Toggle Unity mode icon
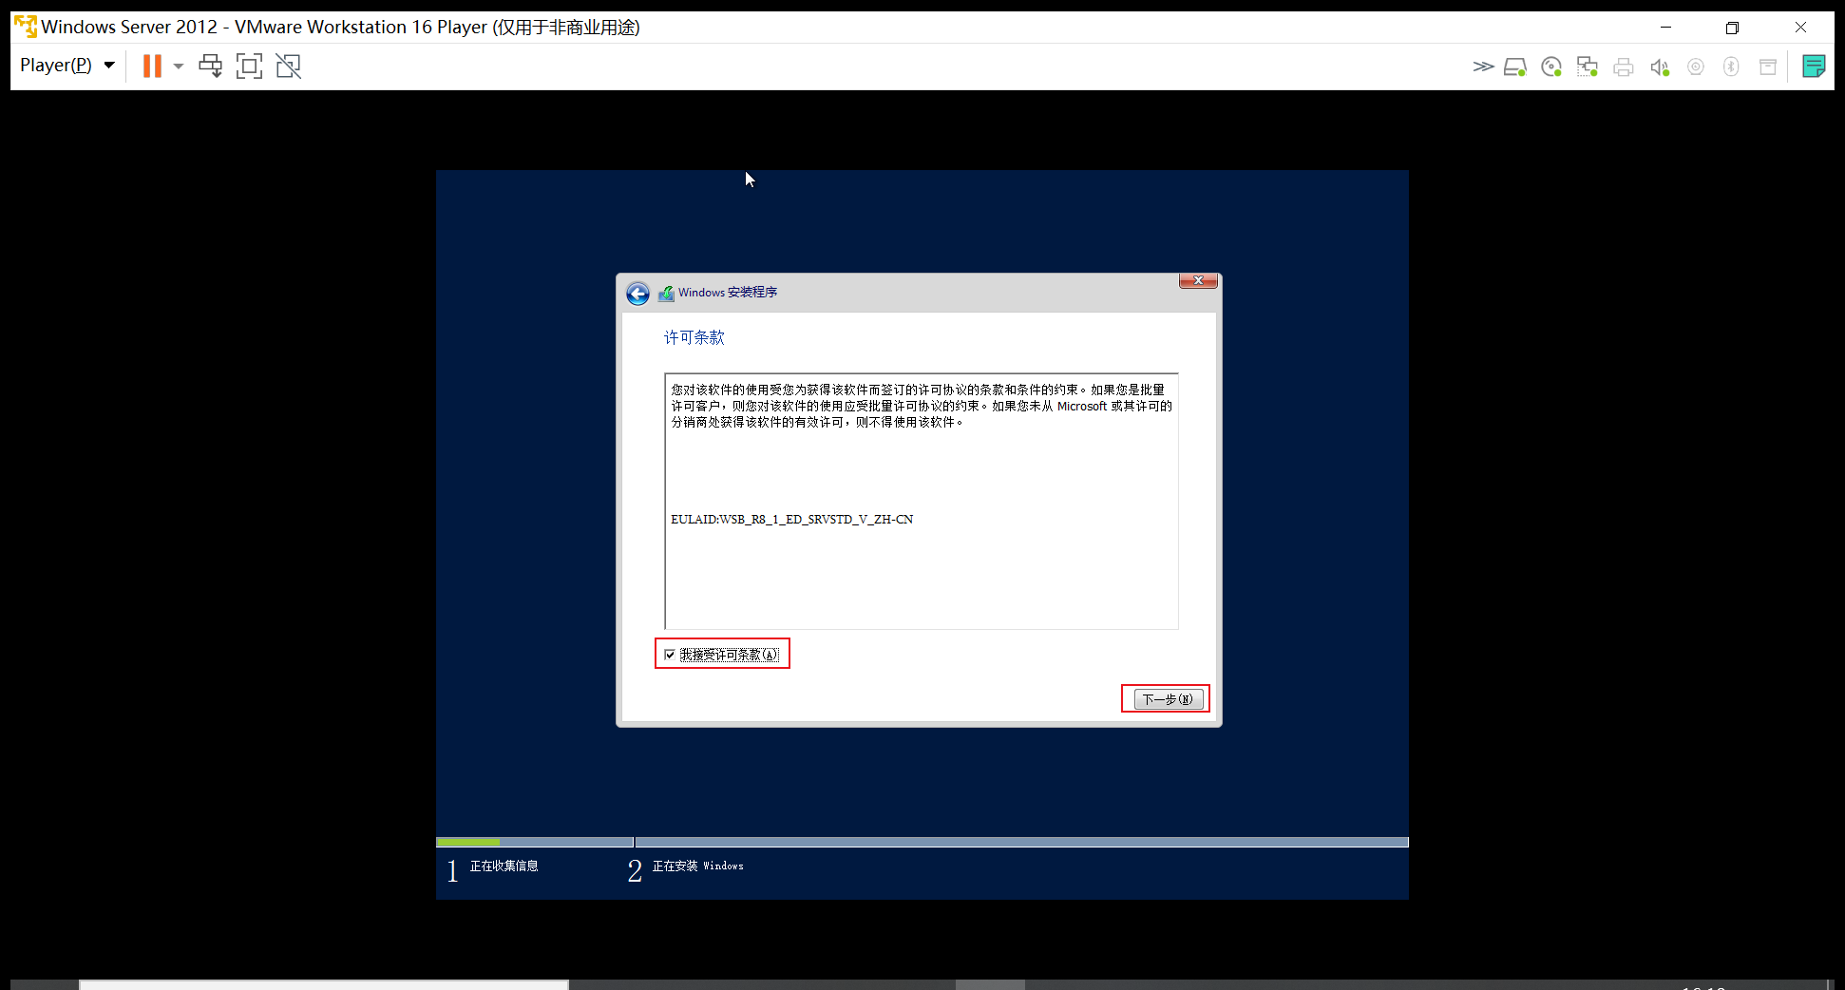 pos(288,66)
